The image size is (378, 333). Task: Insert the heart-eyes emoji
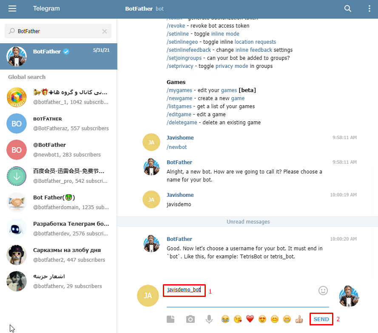click(262, 319)
